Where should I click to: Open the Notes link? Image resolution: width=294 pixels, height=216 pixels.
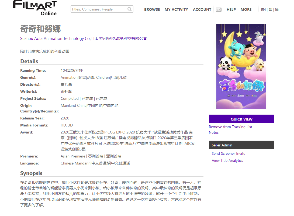(x=214, y=132)
